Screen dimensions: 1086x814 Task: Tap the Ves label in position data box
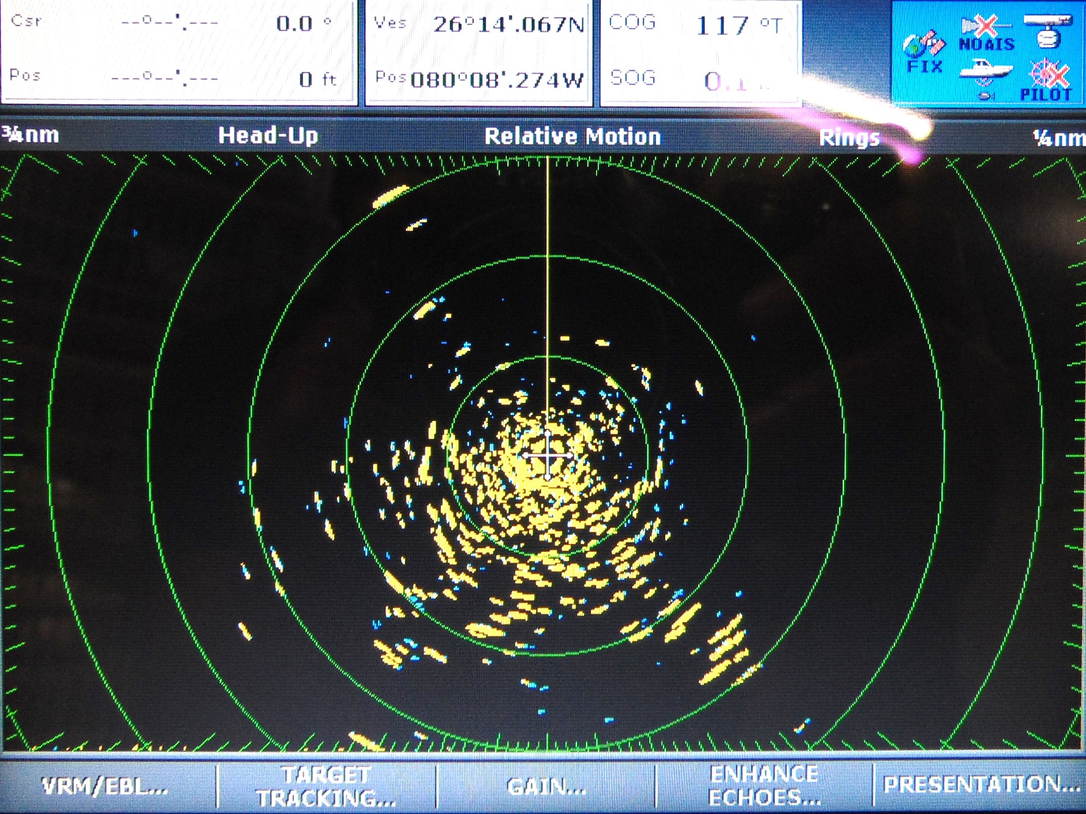click(390, 23)
